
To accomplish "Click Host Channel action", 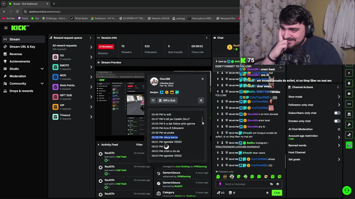I will tap(297, 153).
